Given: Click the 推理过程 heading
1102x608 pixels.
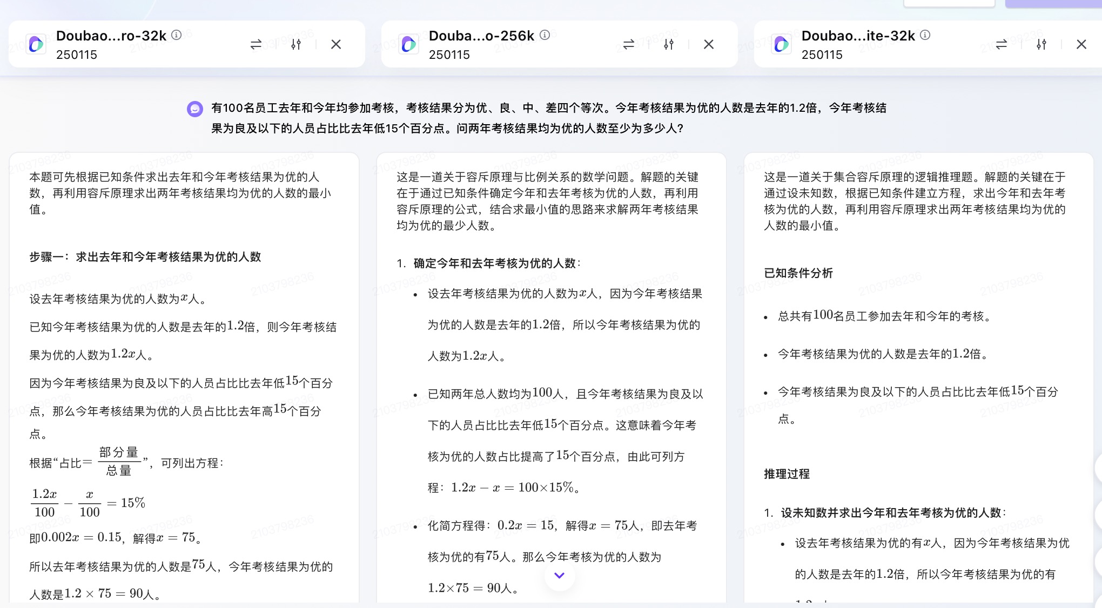Looking at the screenshot, I should pos(787,474).
